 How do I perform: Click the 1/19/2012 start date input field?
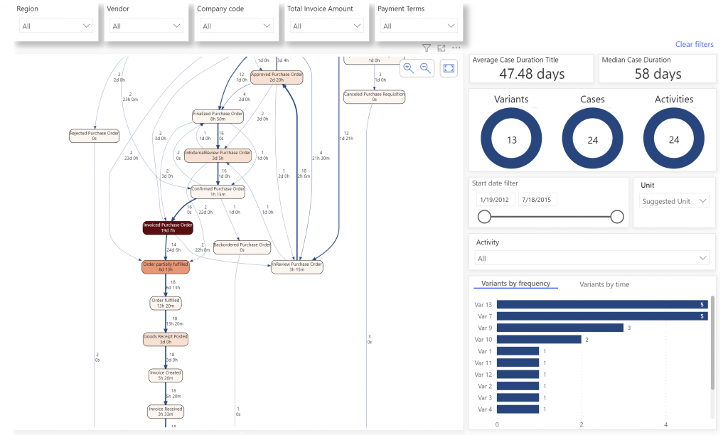tap(495, 199)
